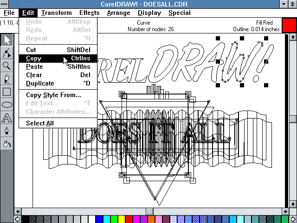Click the horizontal scrollbar right arrow
The width and height of the screenshot is (297, 223).
[x=285, y=211]
